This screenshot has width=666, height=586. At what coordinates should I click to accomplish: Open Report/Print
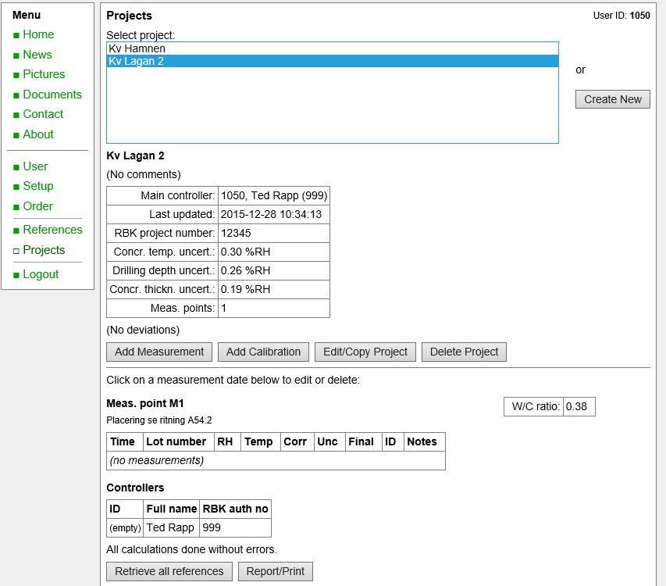(x=276, y=572)
